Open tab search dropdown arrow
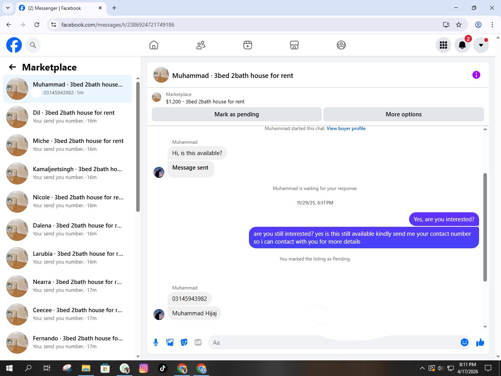This screenshot has width=501, height=376. point(7,8)
